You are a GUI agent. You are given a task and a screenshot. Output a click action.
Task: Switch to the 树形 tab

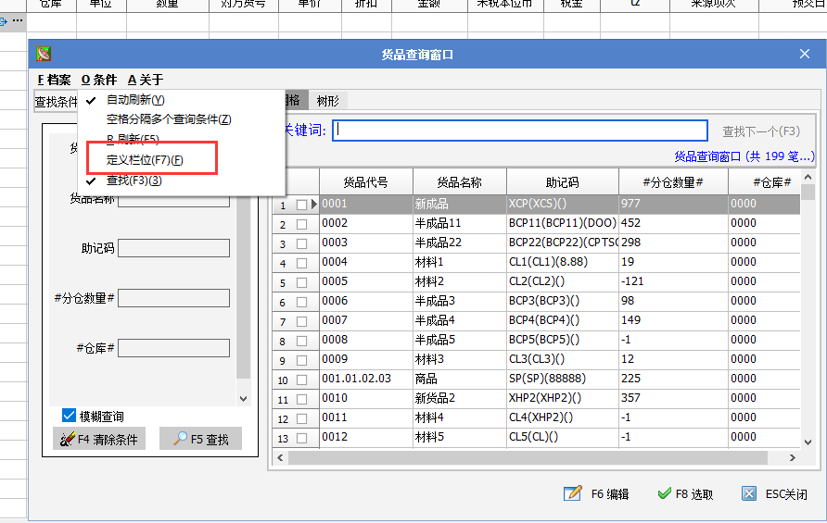pyautogui.click(x=327, y=101)
